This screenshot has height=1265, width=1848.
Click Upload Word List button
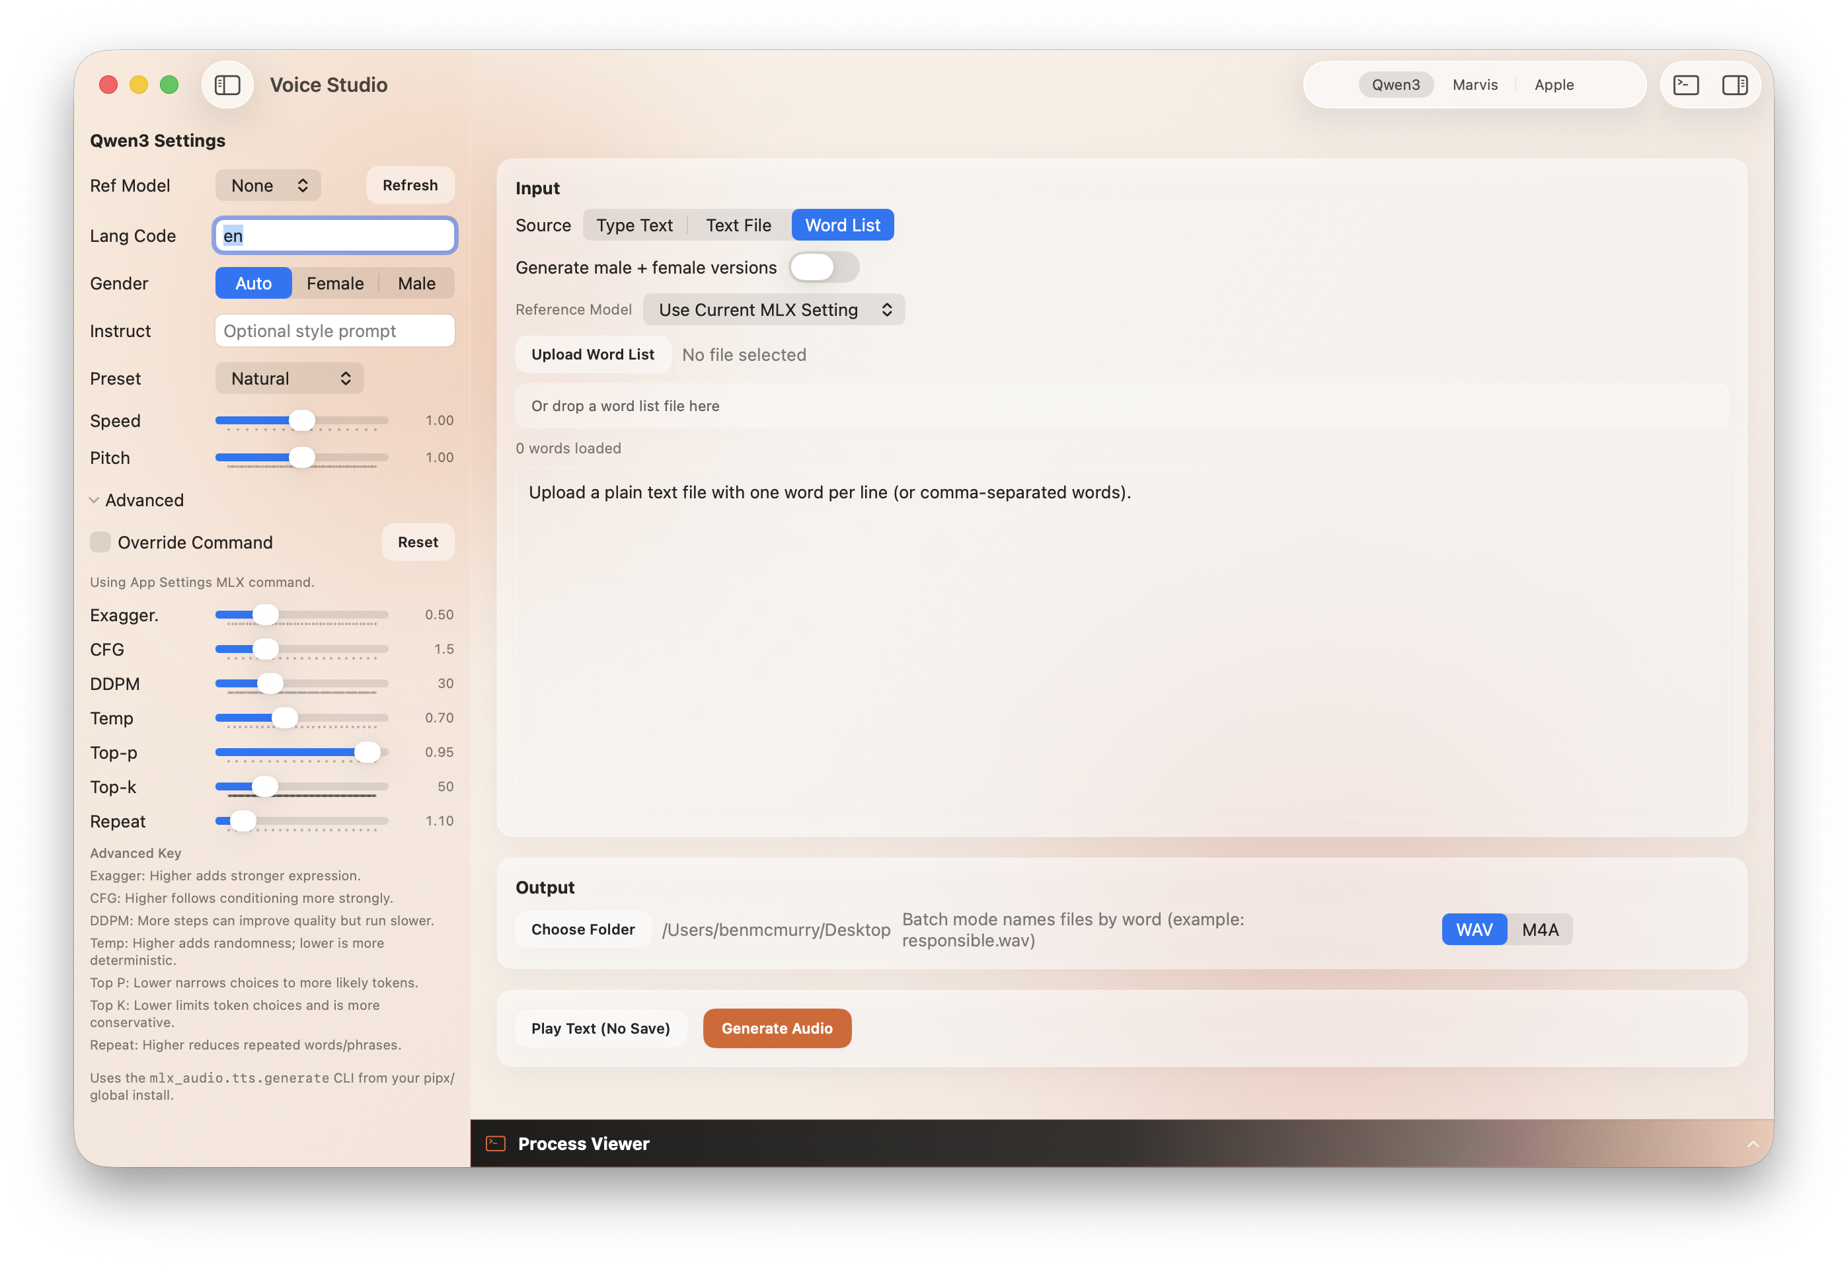tap(592, 355)
